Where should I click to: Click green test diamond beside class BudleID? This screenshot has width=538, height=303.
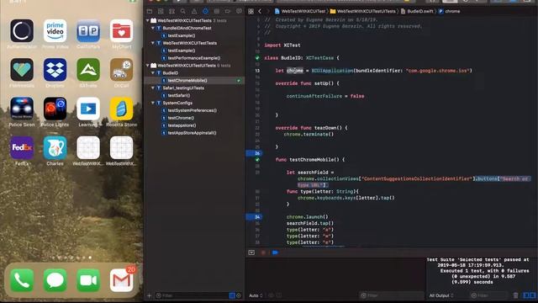257,58
